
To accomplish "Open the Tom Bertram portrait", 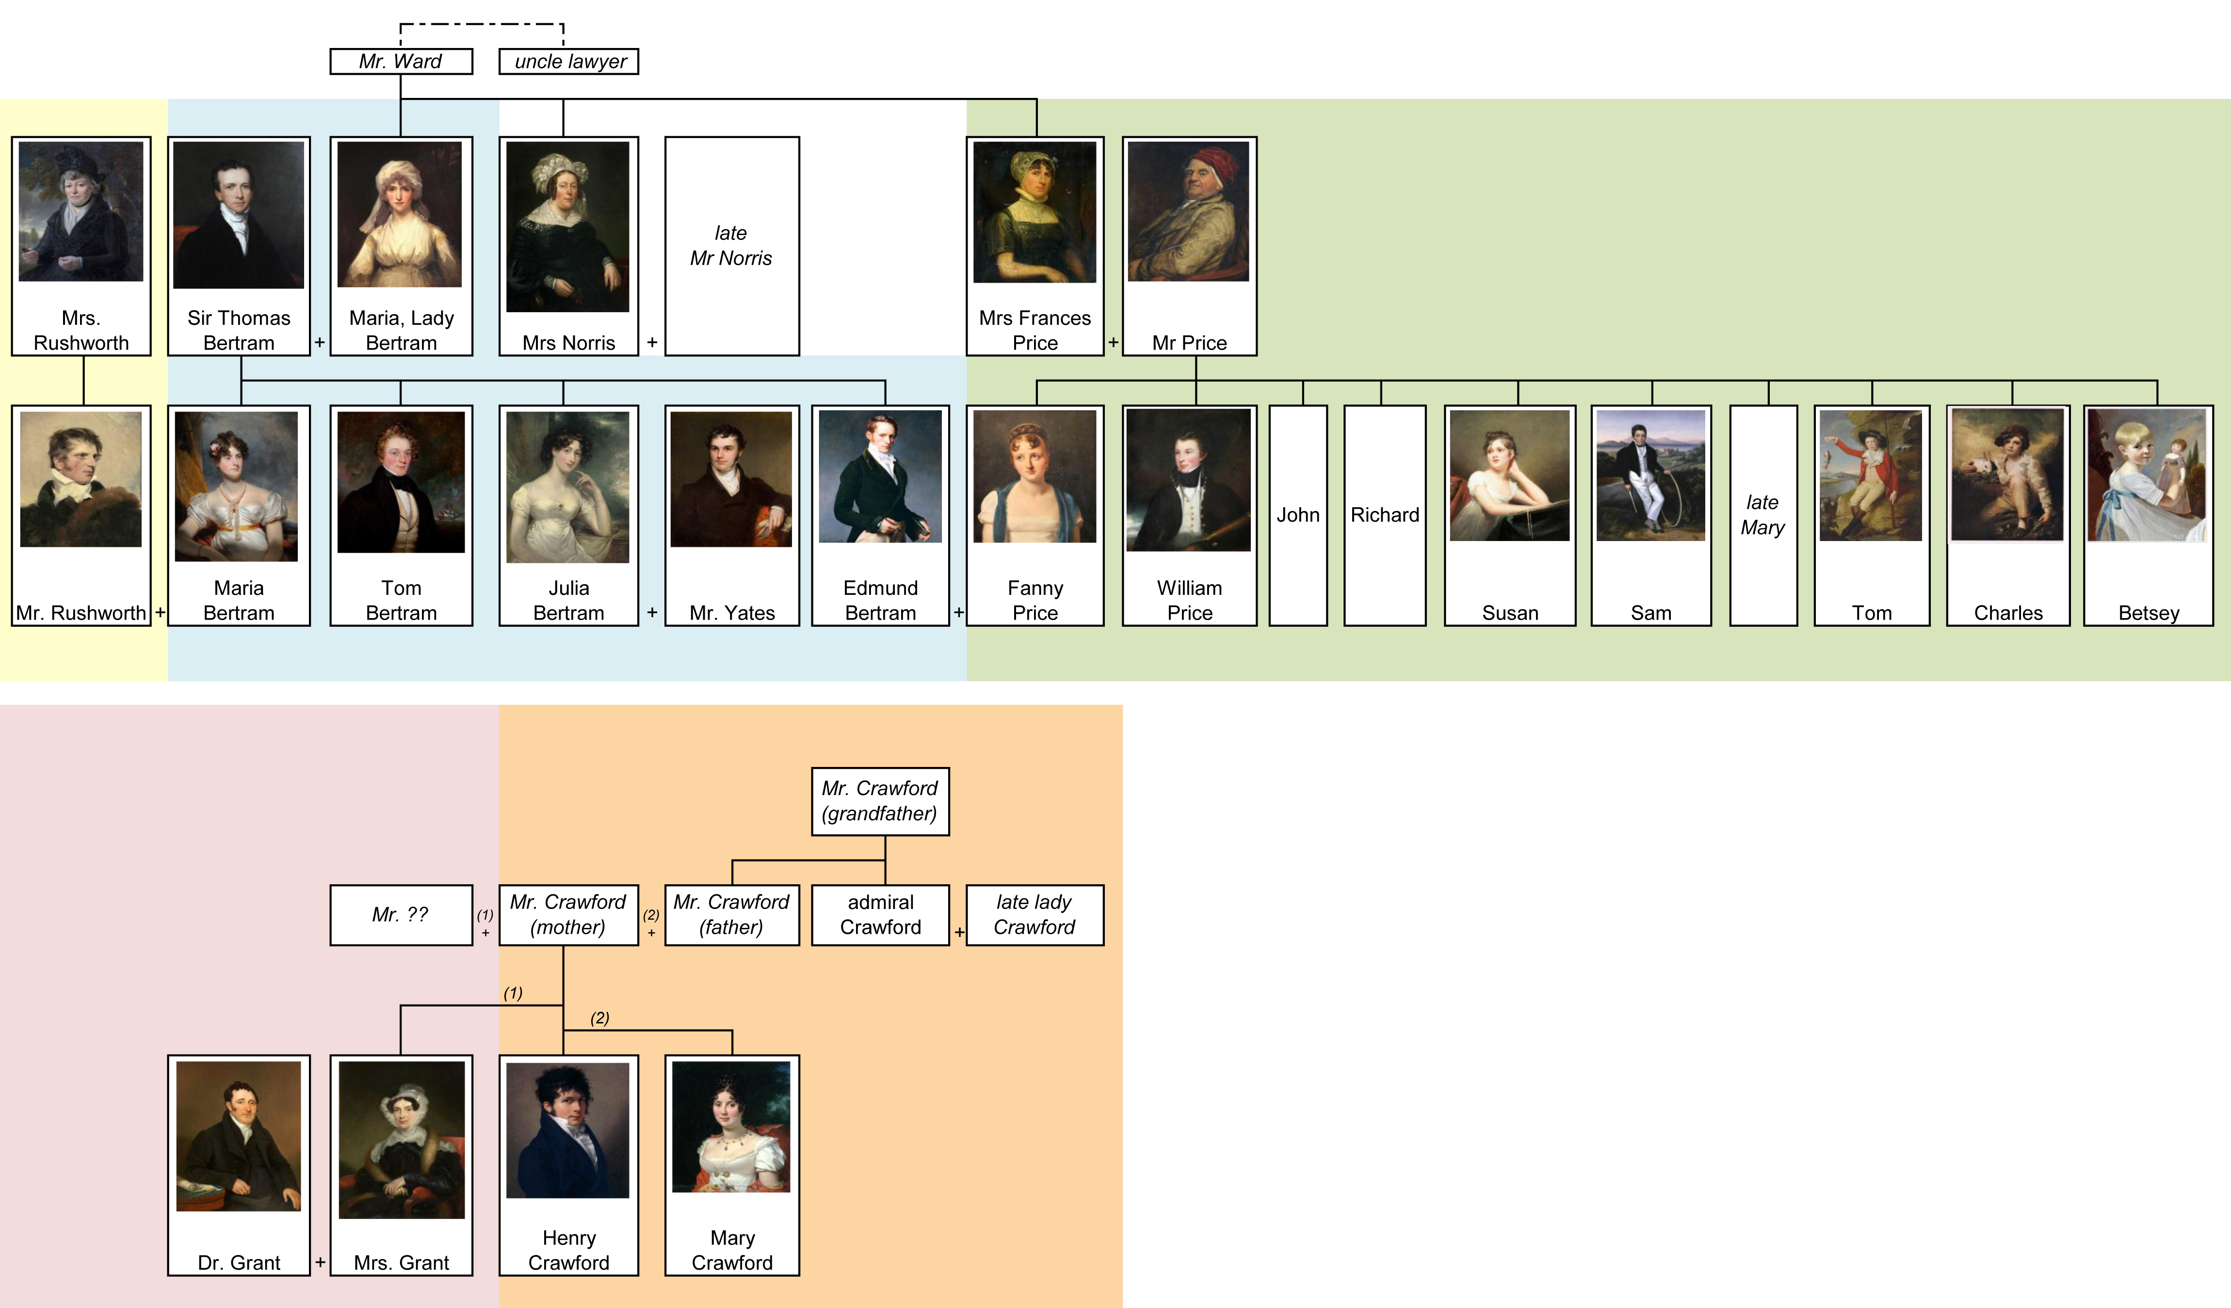I will click(401, 482).
